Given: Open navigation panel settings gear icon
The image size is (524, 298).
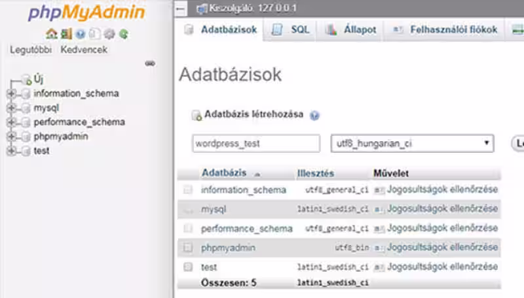Looking at the screenshot, I should [x=109, y=34].
